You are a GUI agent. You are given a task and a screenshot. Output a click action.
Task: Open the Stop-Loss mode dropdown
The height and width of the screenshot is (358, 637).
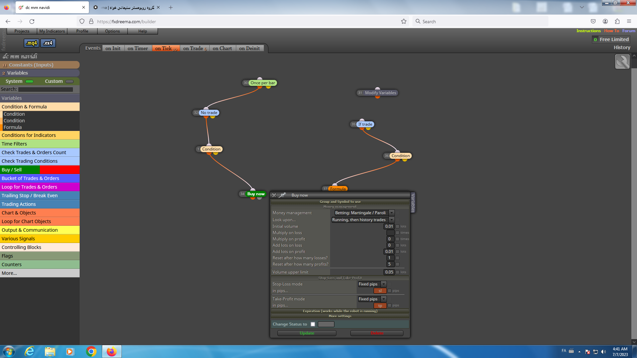click(372, 284)
